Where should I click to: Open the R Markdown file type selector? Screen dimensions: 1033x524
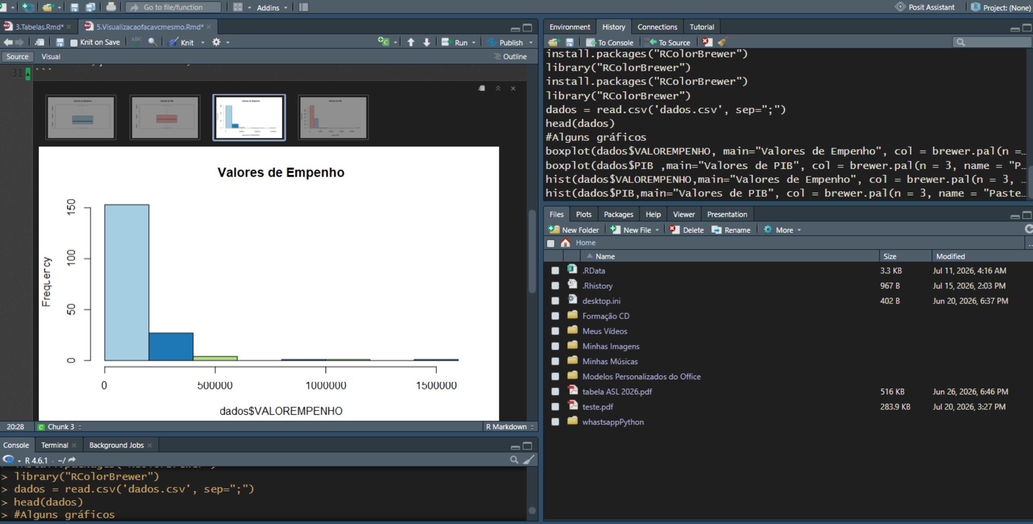(x=510, y=427)
